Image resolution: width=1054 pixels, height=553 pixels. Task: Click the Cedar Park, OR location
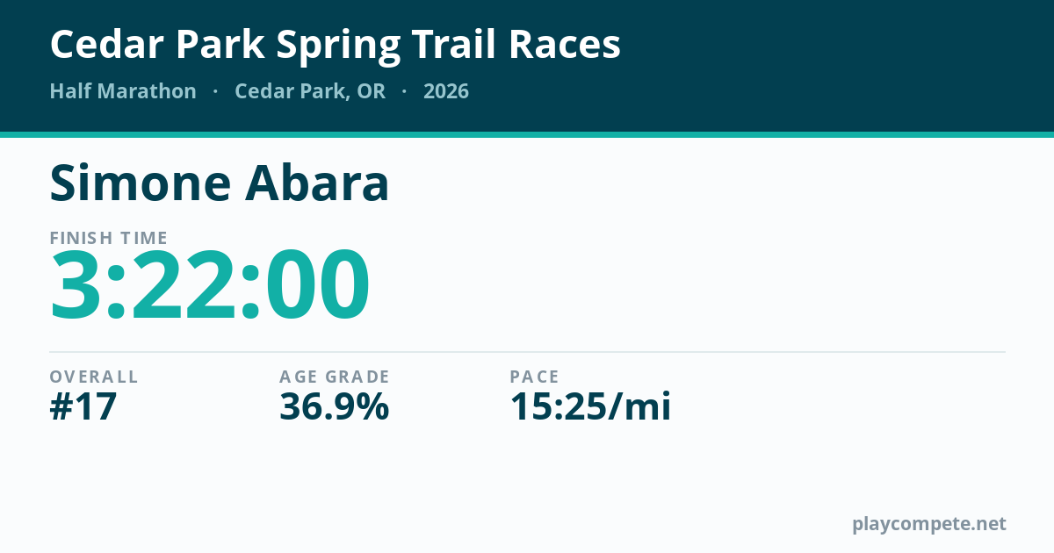(310, 91)
